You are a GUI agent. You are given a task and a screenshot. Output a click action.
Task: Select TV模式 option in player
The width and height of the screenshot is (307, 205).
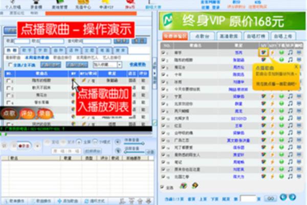click(101, 142)
